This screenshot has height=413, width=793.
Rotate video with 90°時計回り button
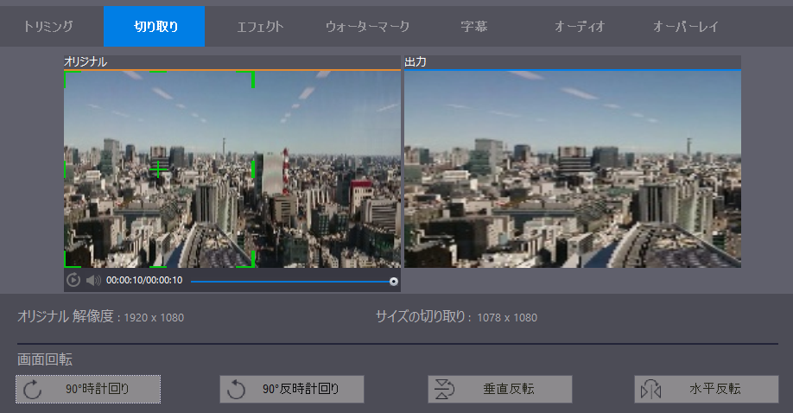pos(88,390)
